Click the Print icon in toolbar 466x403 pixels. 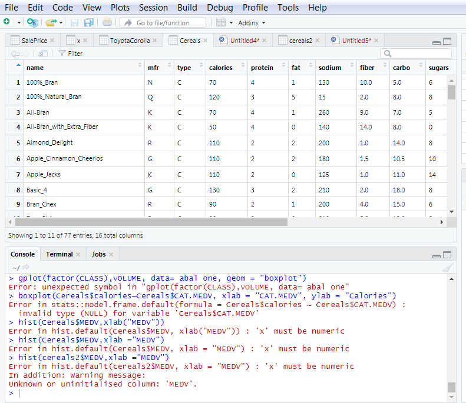[107, 22]
